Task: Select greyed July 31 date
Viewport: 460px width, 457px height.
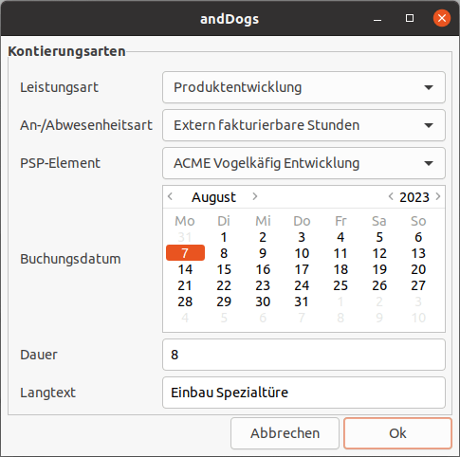Action: point(185,237)
